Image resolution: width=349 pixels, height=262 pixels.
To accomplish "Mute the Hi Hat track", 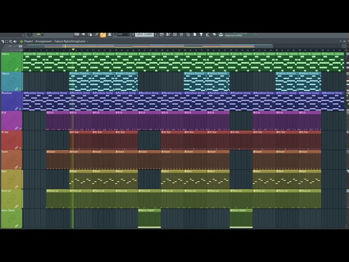I will pos(20,148).
